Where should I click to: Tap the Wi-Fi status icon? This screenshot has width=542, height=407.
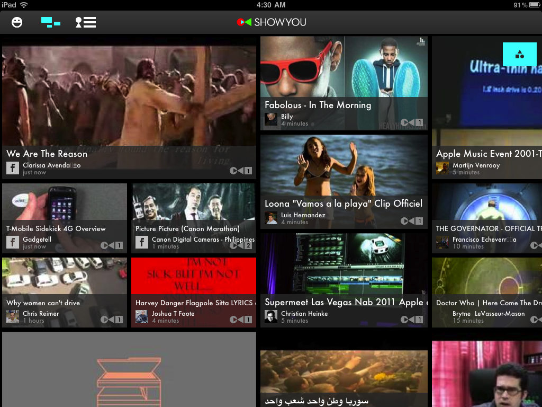24,5
